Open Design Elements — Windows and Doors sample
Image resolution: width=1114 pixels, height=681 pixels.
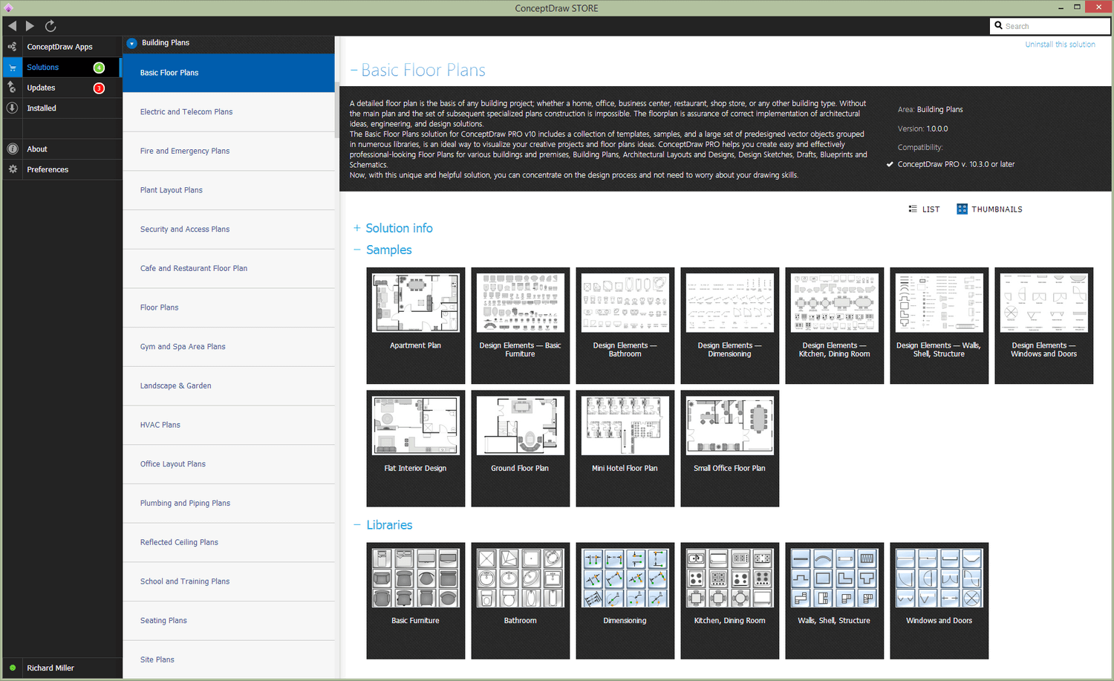click(1044, 325)
